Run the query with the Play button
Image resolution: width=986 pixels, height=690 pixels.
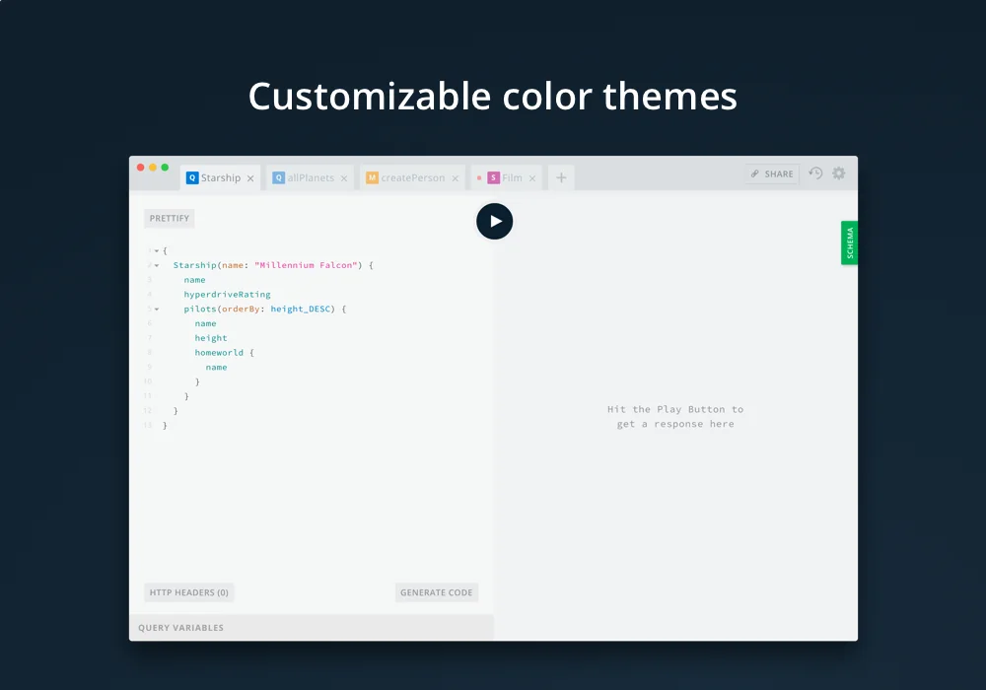495,221
